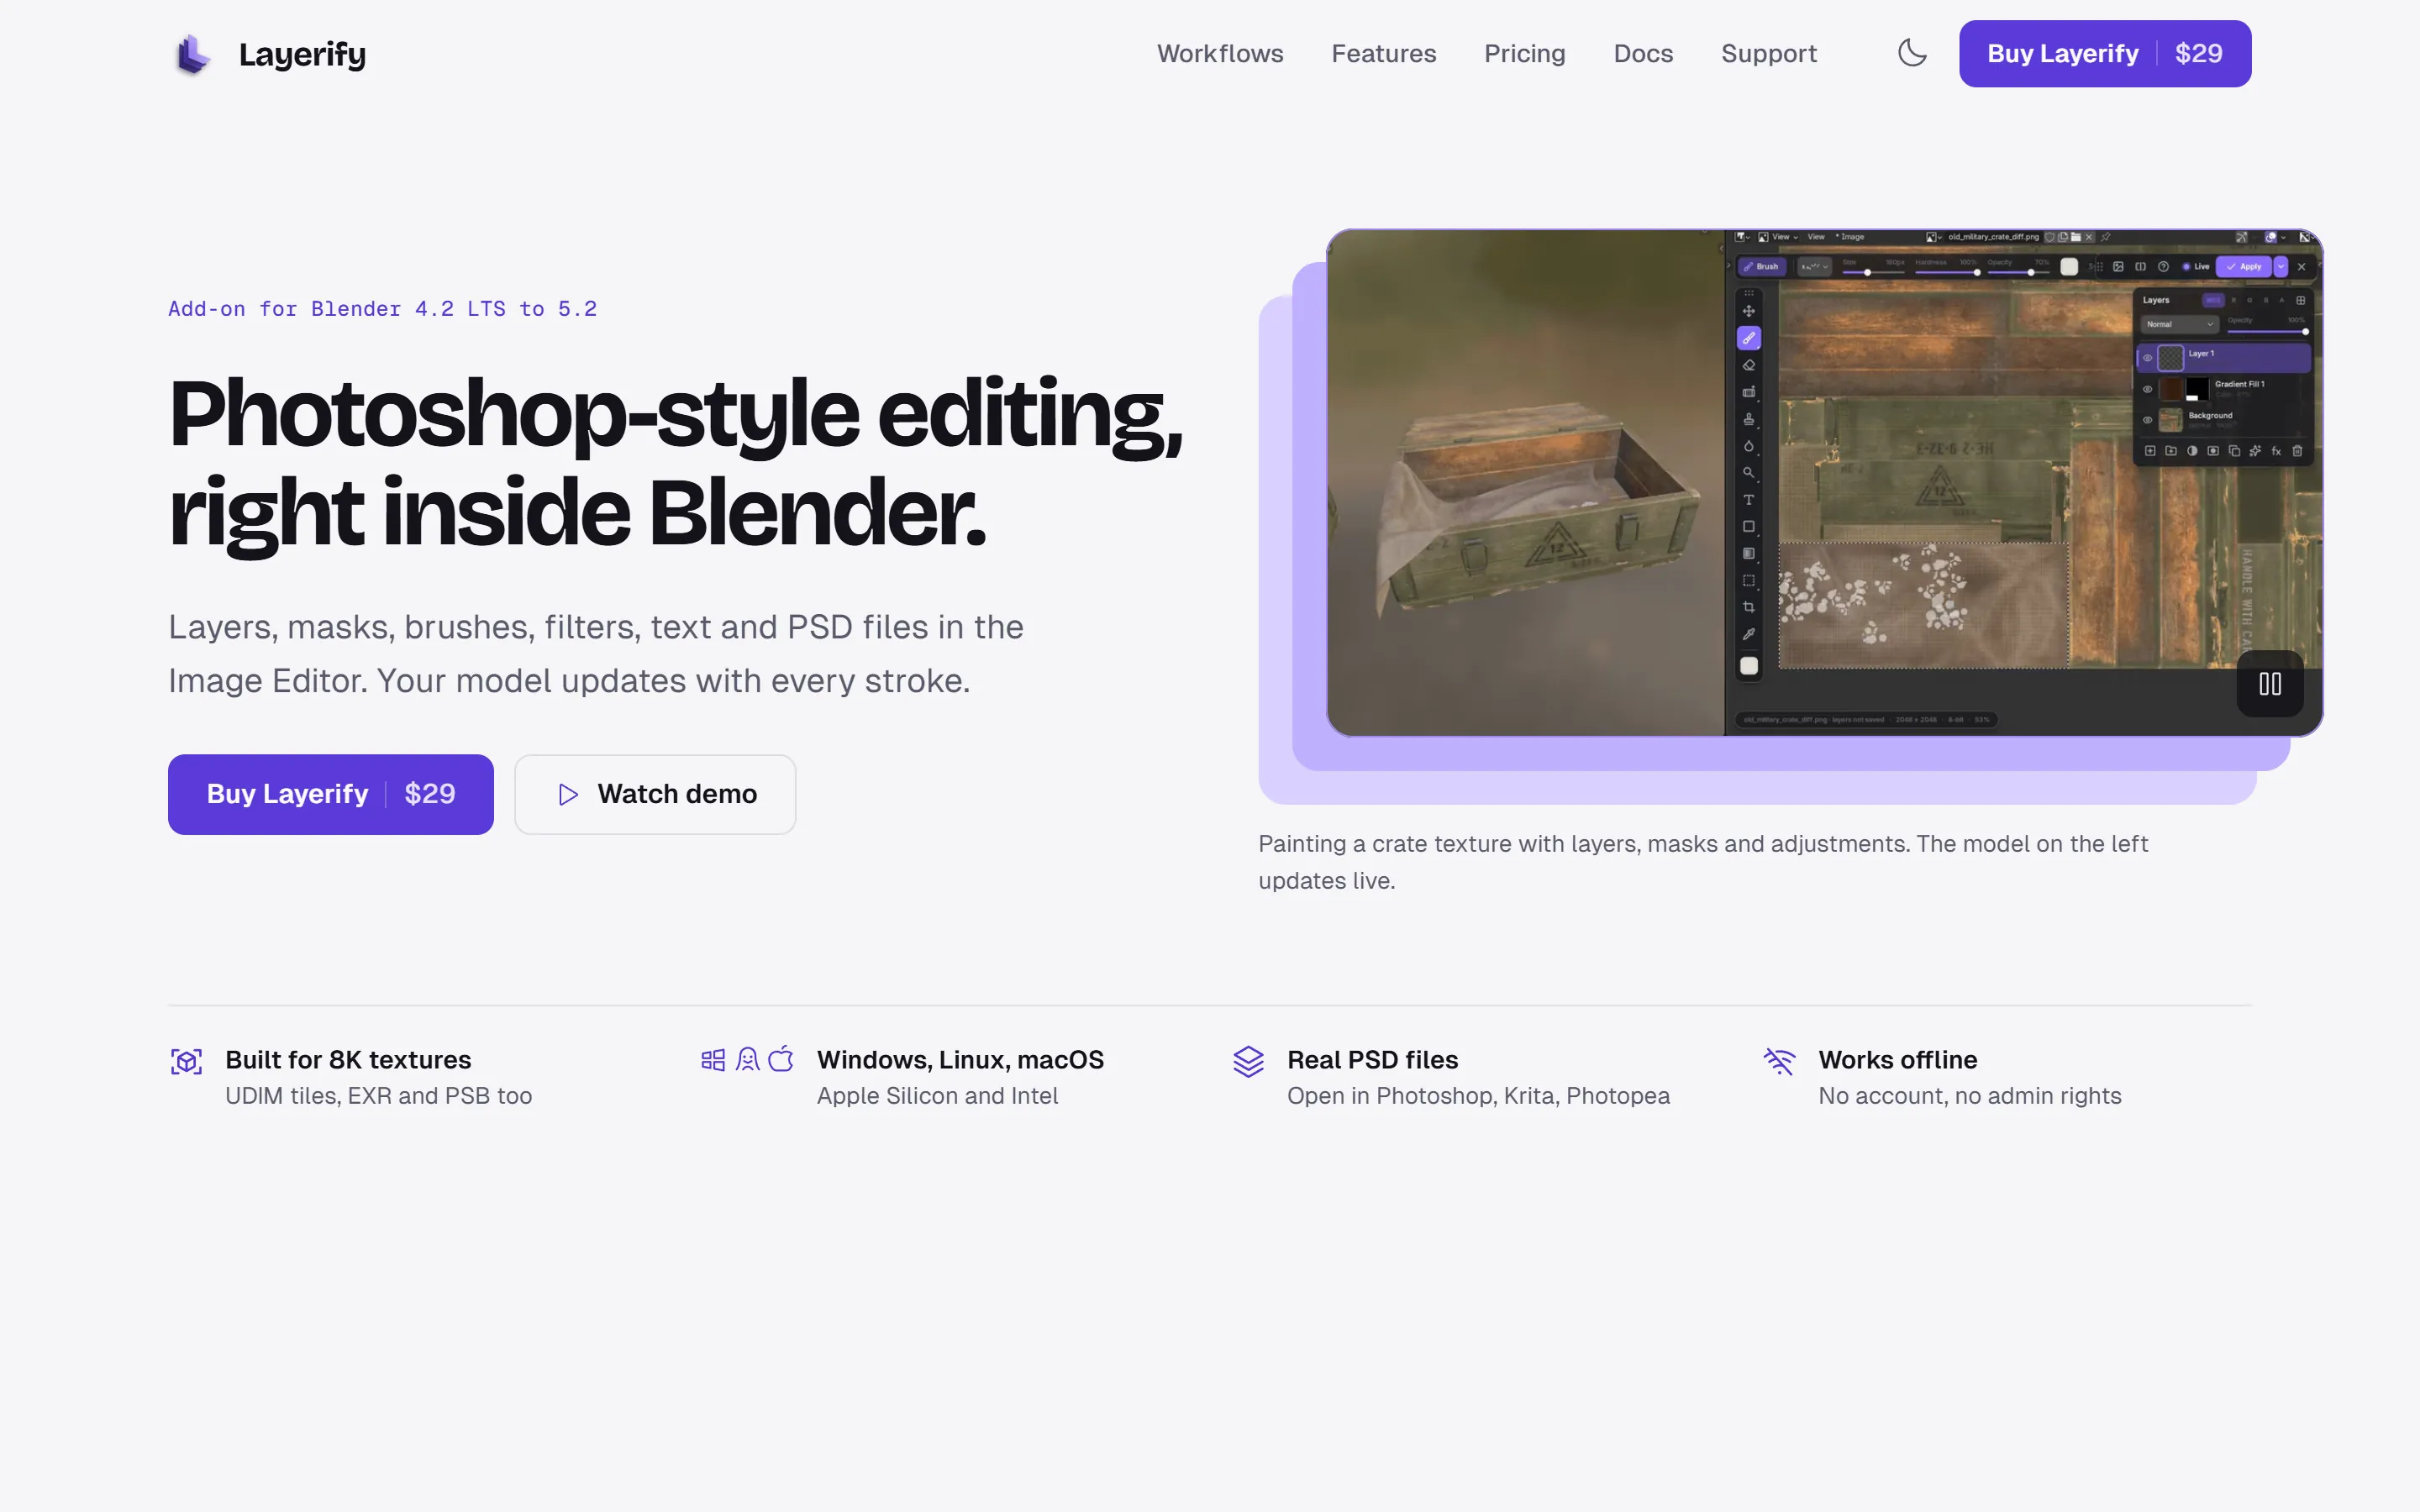Adjust the brush Size slider
The width and height of the screenshot is (2420, 1512).
[1873, 272]
